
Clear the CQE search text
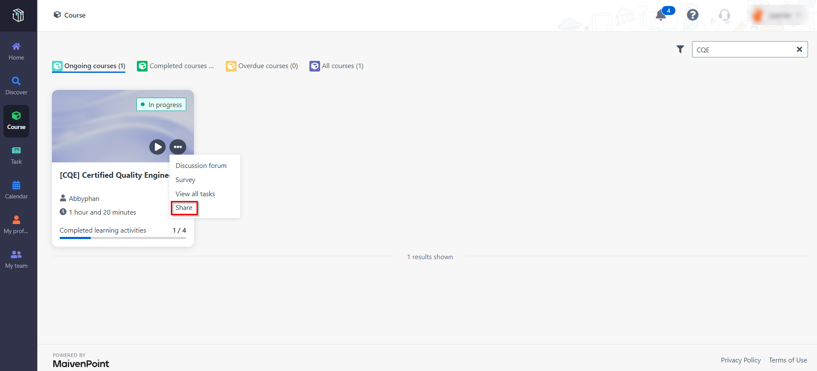[x=799, y=49]
